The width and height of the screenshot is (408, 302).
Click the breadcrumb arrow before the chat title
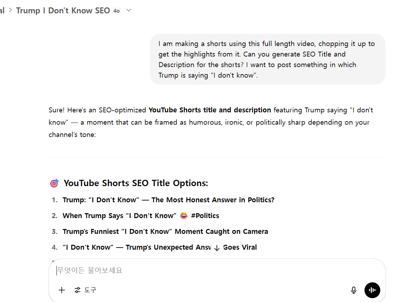click(x=11, y=10)
